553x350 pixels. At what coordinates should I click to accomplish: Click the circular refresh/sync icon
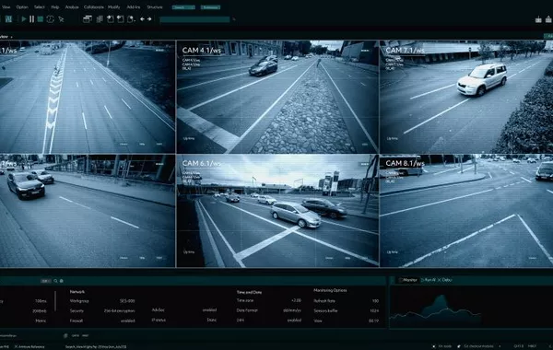pos(50,19)
